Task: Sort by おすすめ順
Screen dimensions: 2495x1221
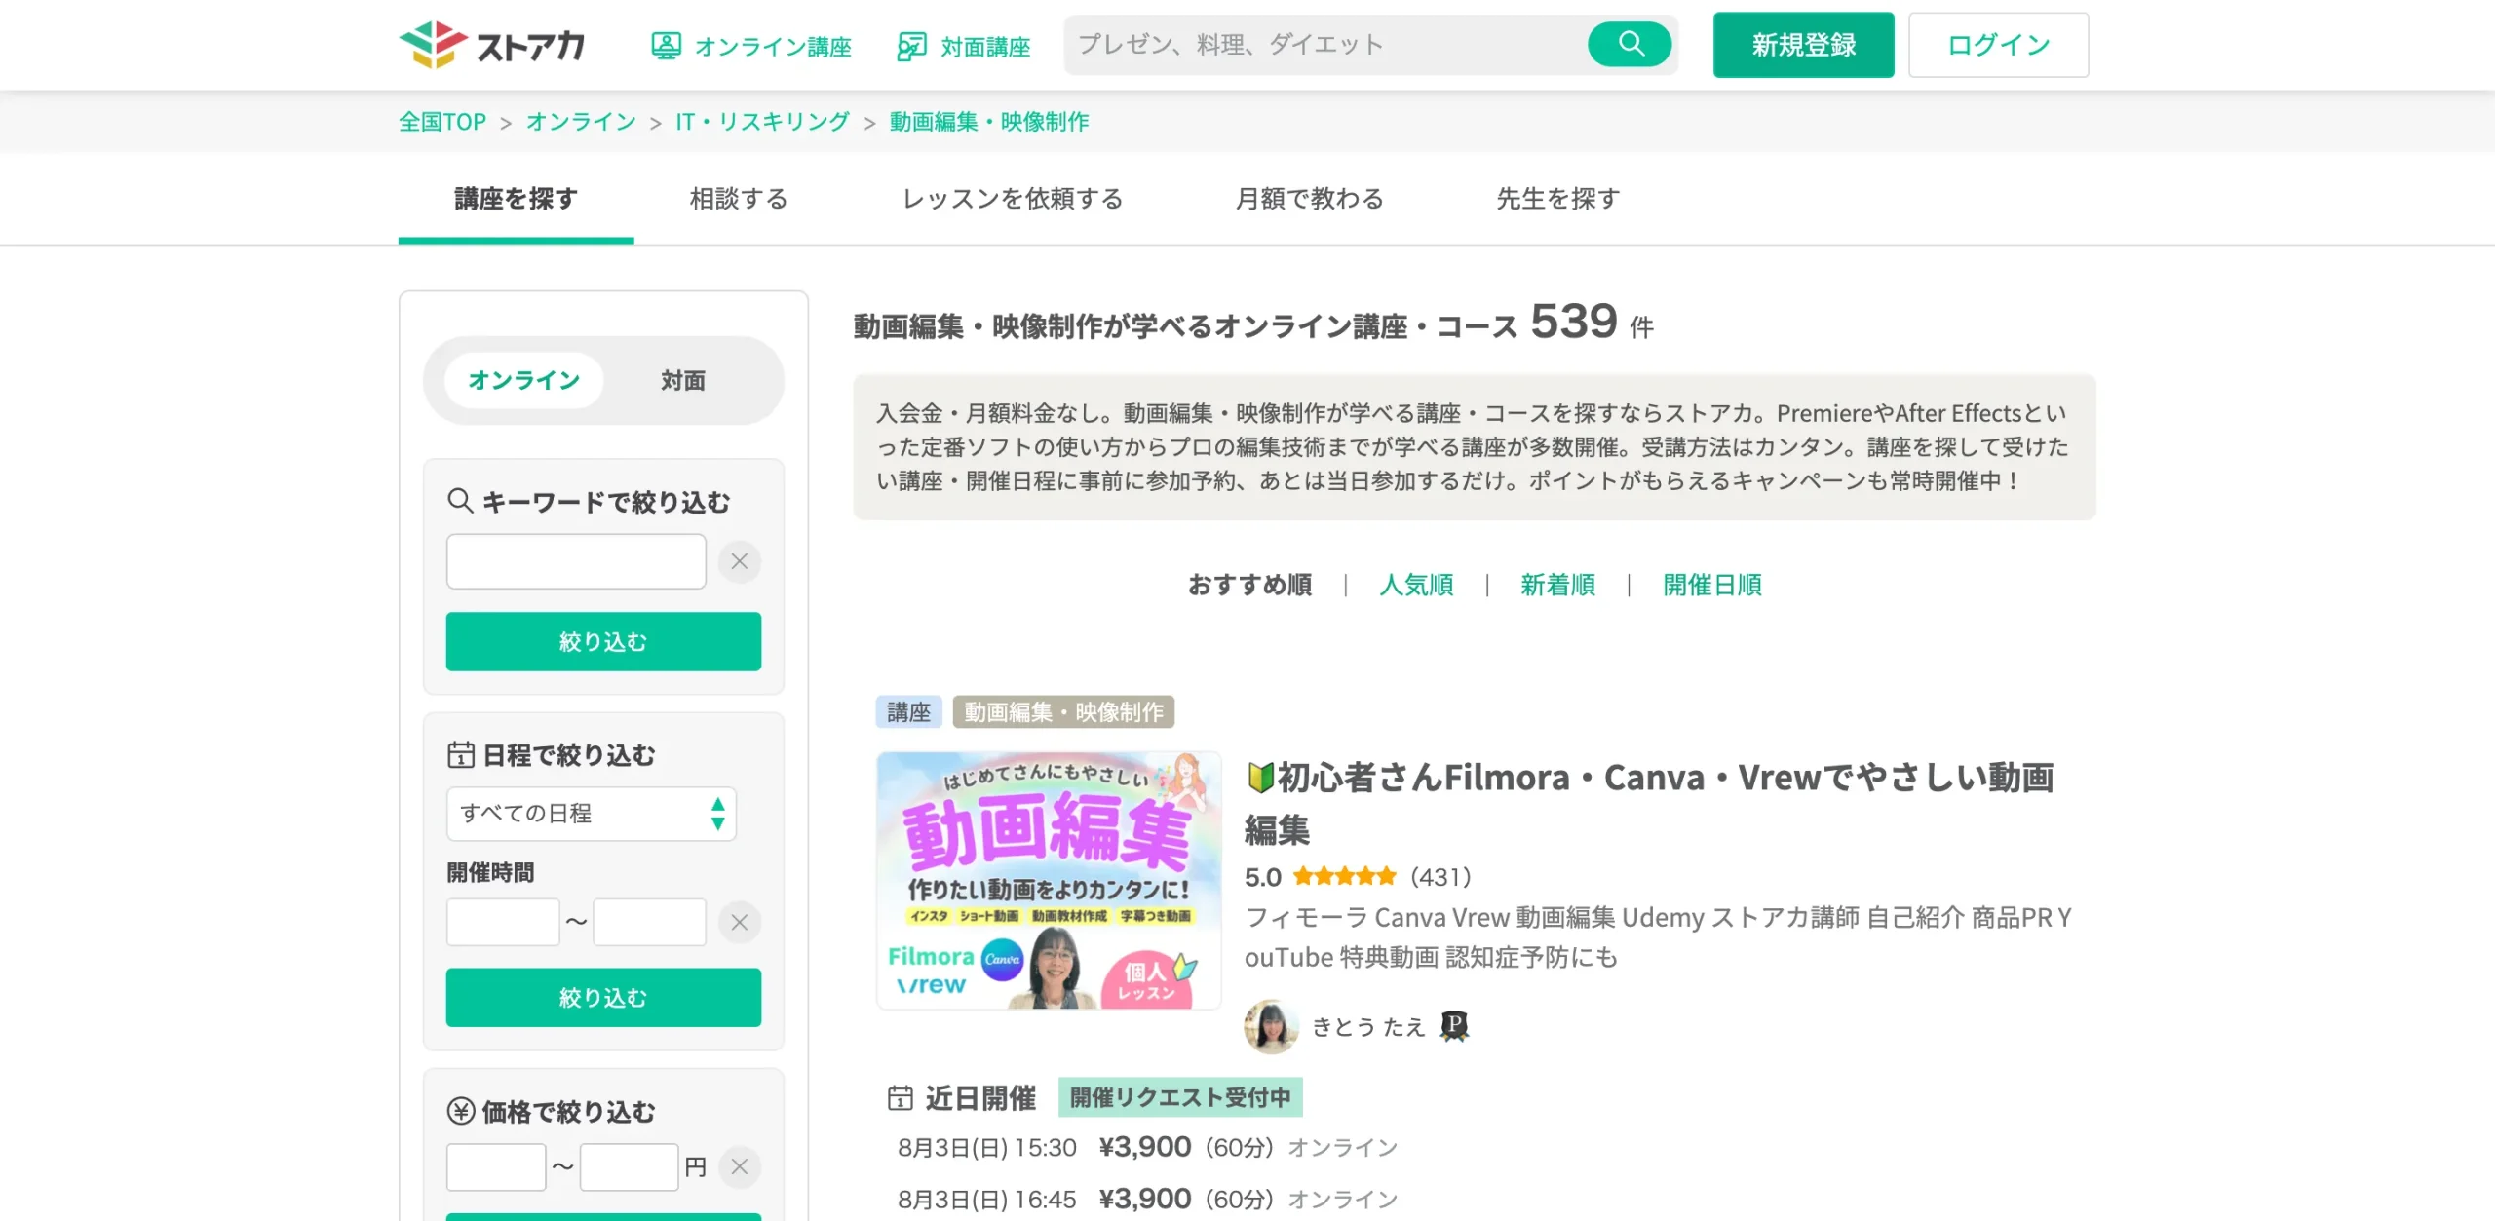Action: (1249, 585)
